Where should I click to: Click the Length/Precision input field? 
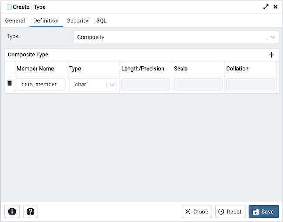tap(146, 84)
